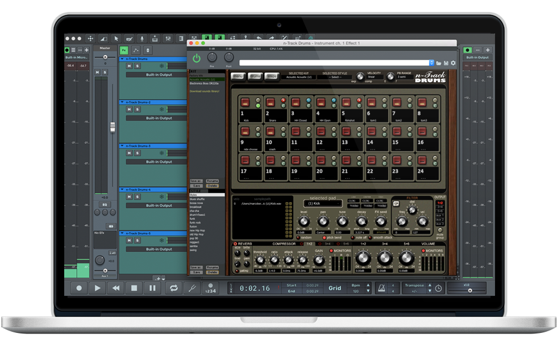Screen dimensions: 557x346
Task: Start recording with the transport Record button
Action: pyautogui.click(x=79, y=288)
